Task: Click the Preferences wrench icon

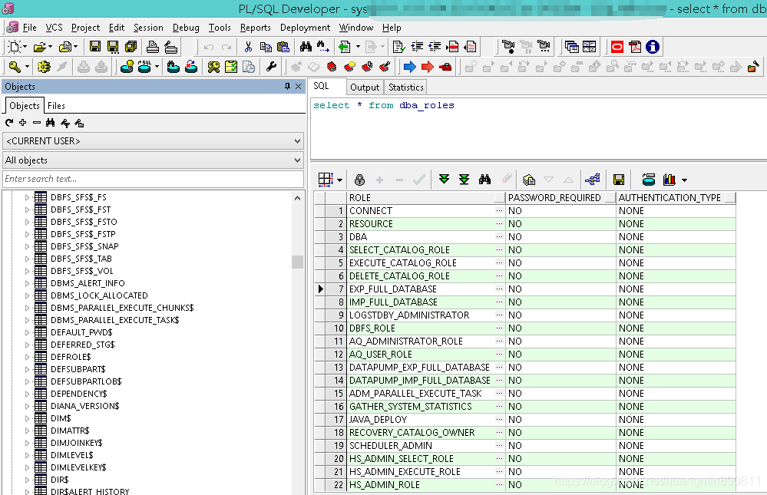Action: click(x=271, y=67)
